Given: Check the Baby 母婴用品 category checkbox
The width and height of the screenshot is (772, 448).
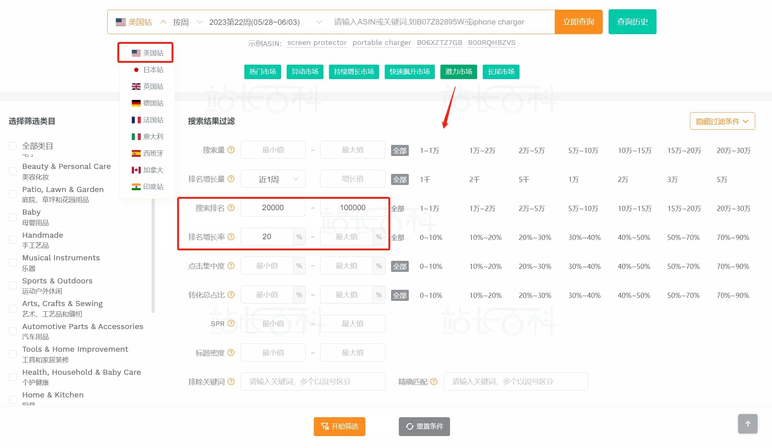Looking at the screenshot, I should [13, 217].
